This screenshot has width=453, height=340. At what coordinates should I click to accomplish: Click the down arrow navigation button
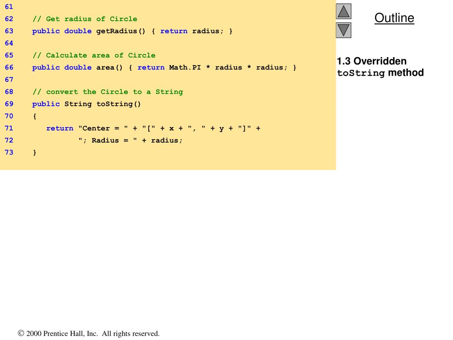[343, 30]
